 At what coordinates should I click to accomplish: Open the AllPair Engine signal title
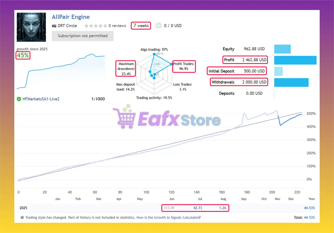(71, 17)
